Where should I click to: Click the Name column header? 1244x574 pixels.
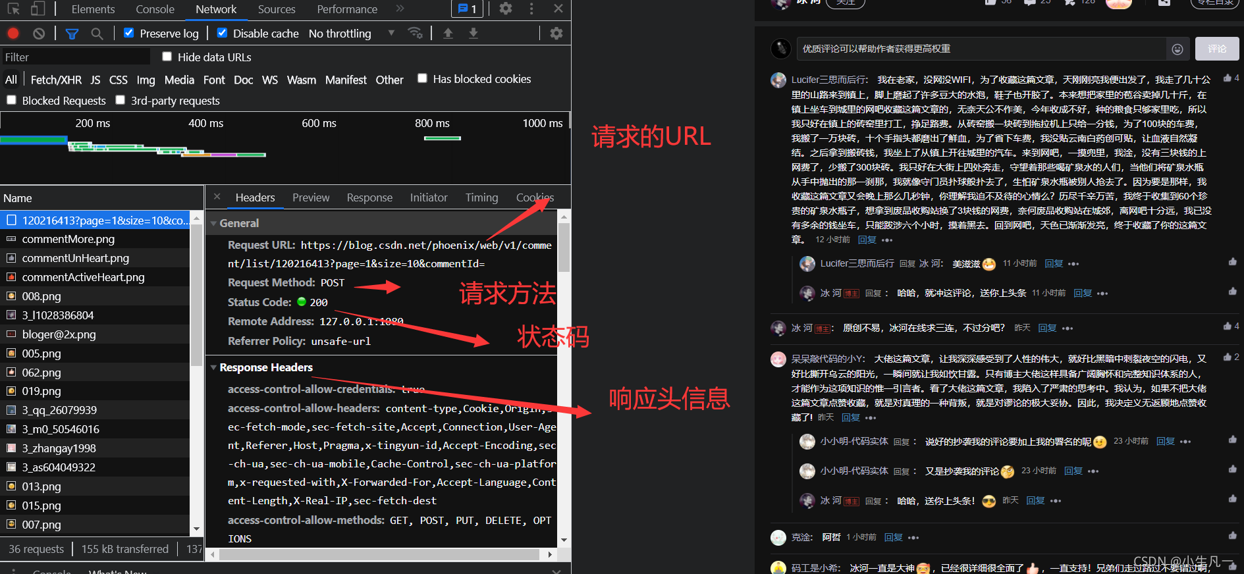tap(101, 198)
